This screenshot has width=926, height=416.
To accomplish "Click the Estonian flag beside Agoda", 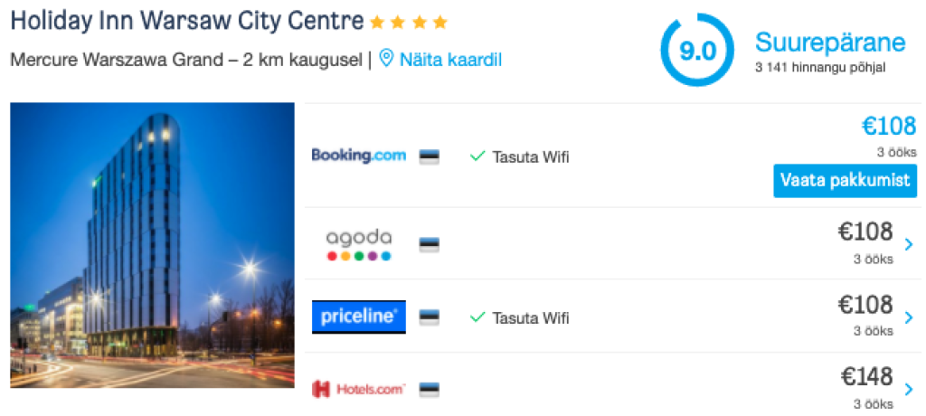I will click(x=429, y=244).
